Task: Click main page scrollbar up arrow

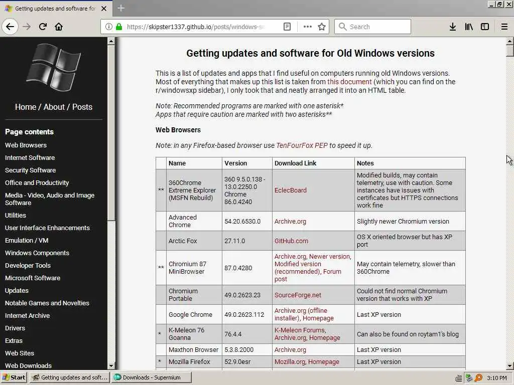Action: tap(510, 41)
